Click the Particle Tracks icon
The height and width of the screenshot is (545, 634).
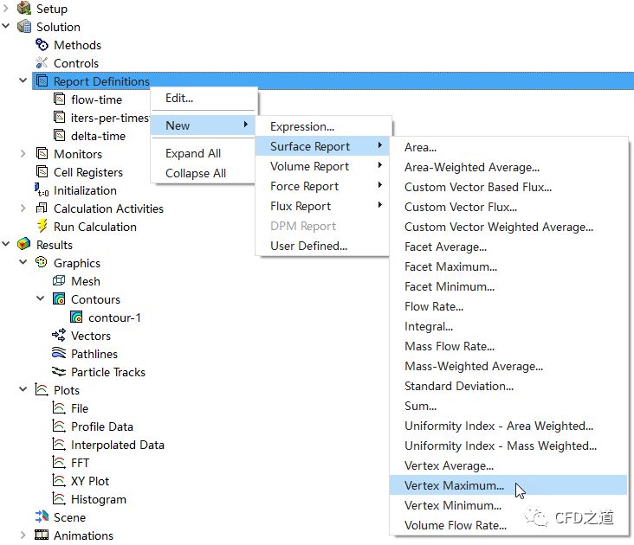coord(59,372)
